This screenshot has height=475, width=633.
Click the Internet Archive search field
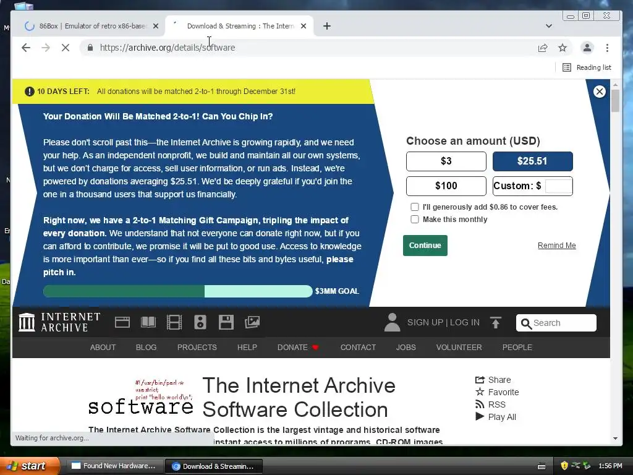point(556,323)
